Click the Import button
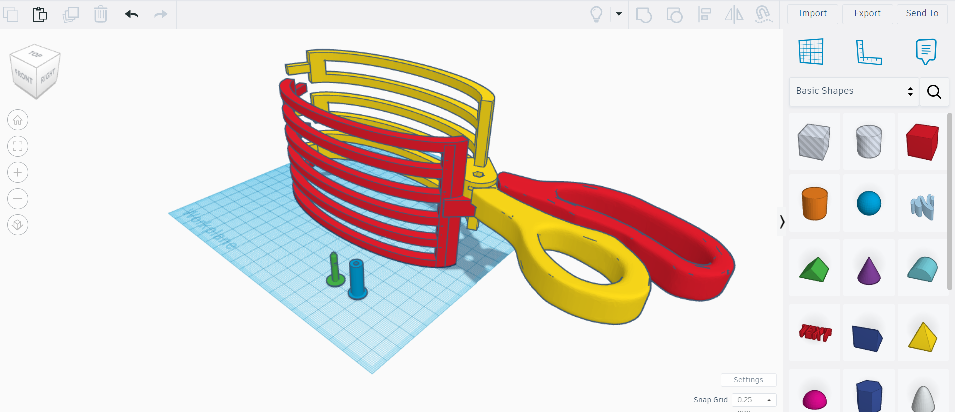 (813, 14)
